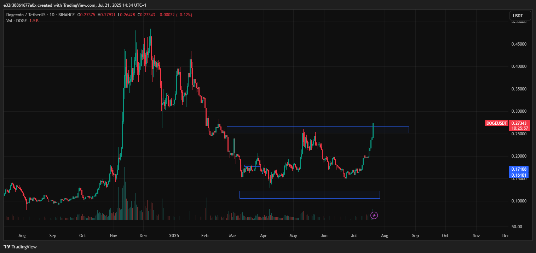Screen dimensions: 536x253
Task: Click the May label on the time axis
Action: [293, 235]
